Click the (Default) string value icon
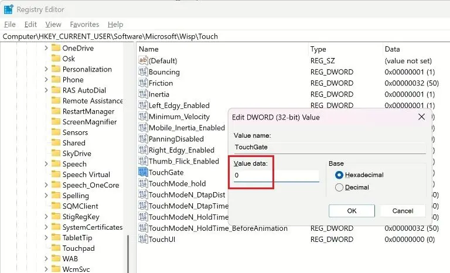This screenshot has width=450, height=273. click(143, 61)
